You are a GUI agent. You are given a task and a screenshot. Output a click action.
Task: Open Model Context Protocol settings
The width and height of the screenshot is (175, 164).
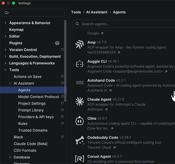[39, 97]
